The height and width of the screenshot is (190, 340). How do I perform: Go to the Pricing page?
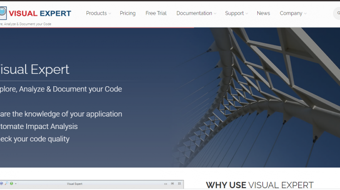coord(128,13)
